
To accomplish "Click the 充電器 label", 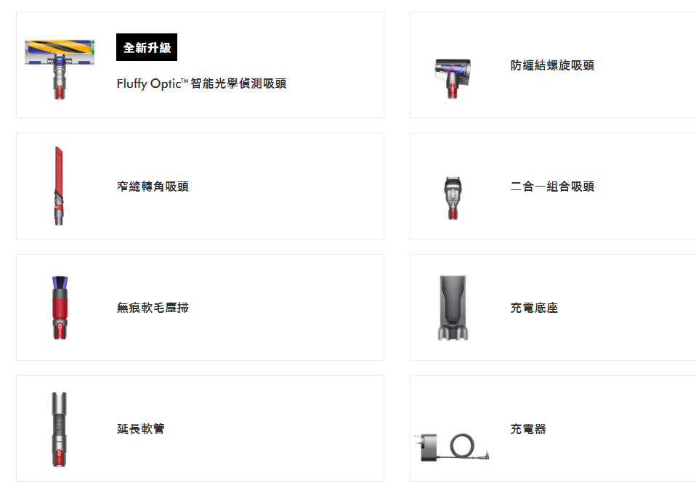I will (x=528, y=428).
